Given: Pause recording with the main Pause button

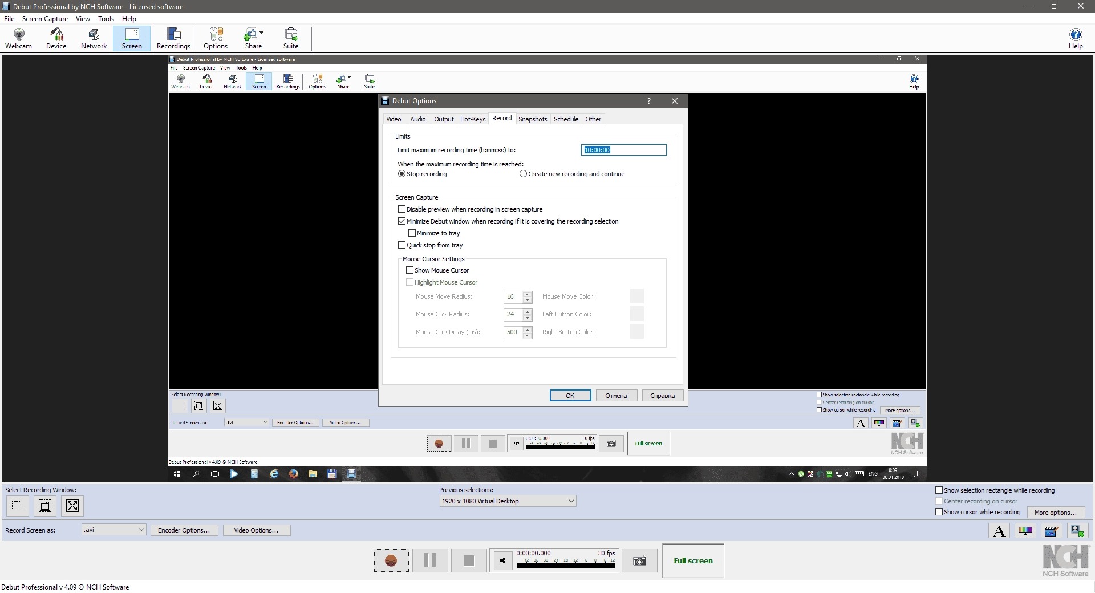Looking at the screenshot, I should click(430, 560).
